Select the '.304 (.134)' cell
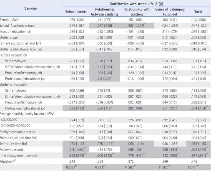The width and height of the screenshot is (211, 171). [x=199, y=108]
